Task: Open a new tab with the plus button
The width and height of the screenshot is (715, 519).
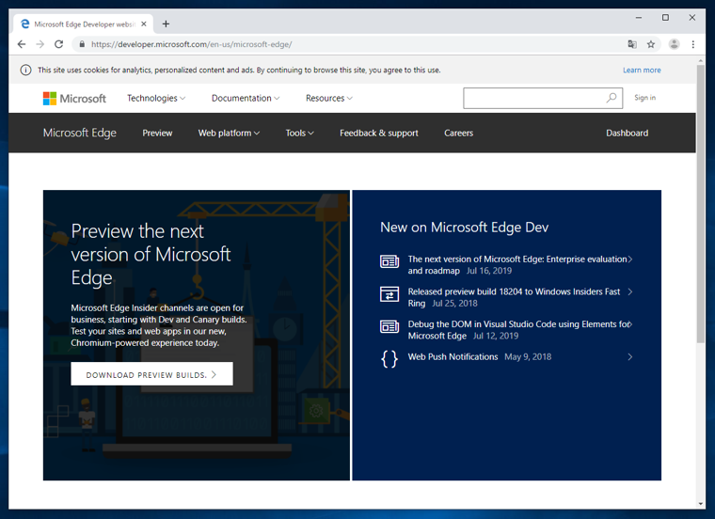Action: tap(166, 24)
